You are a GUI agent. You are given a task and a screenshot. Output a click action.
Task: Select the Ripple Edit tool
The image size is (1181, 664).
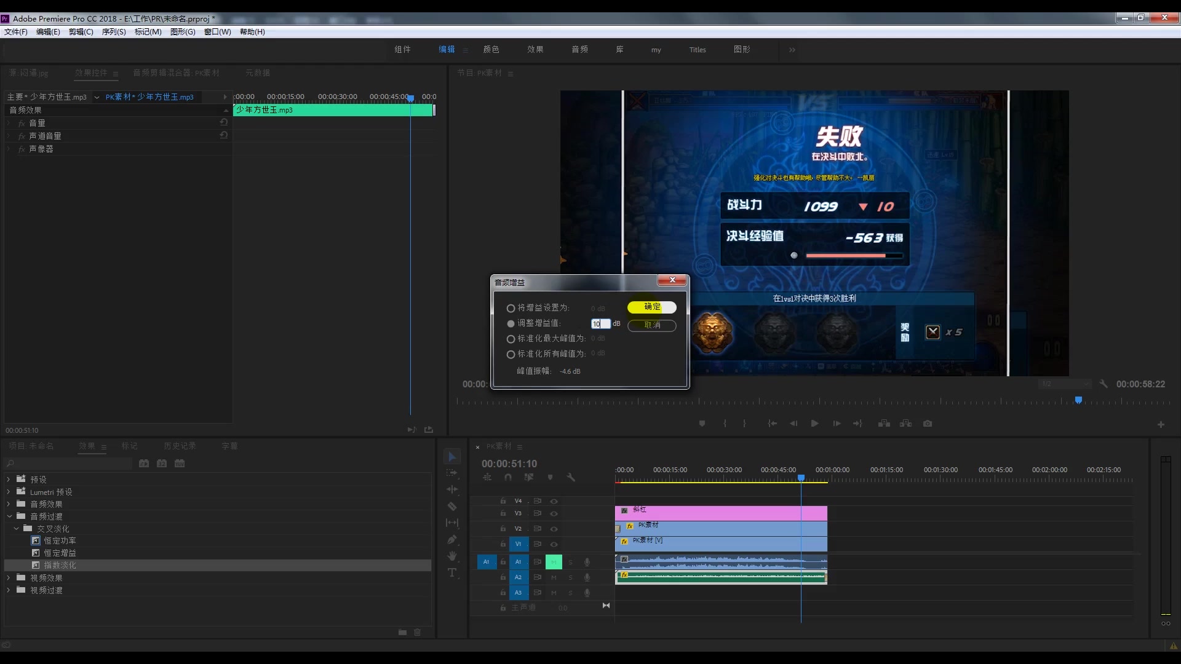(x=452, y=489)
